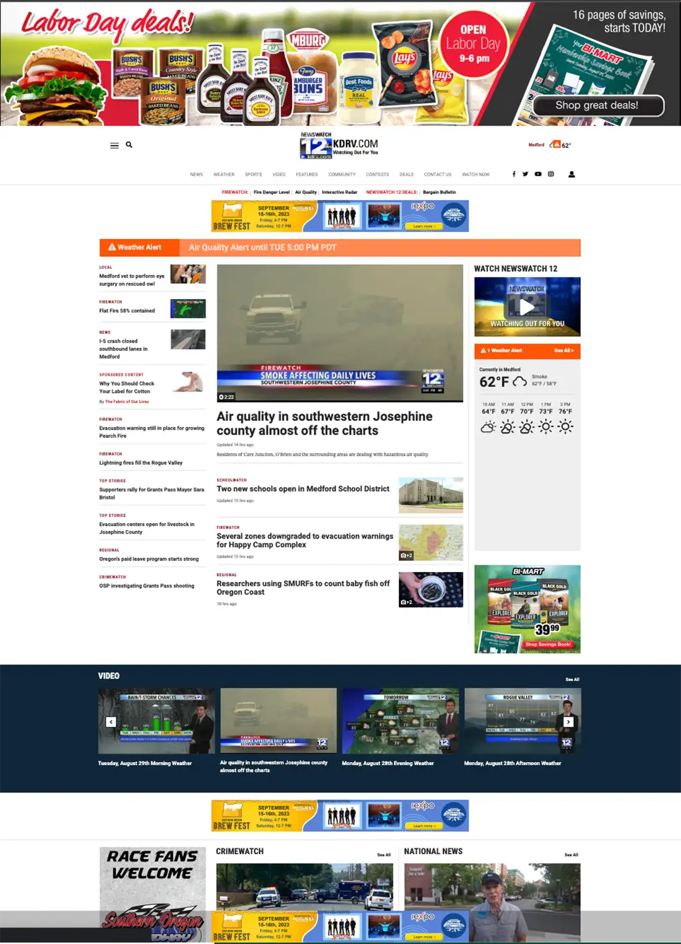Open I-5 crash closed southbound lanes story
Screen dimensions: 681x944
click(123, 349)
